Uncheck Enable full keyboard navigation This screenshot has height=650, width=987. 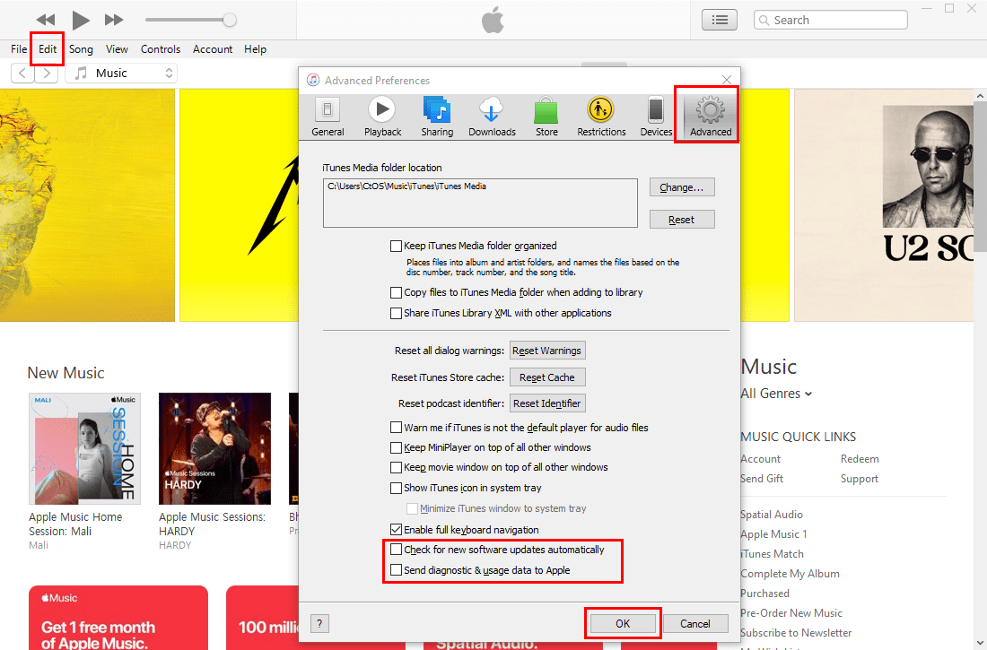(x=396, y=530)
